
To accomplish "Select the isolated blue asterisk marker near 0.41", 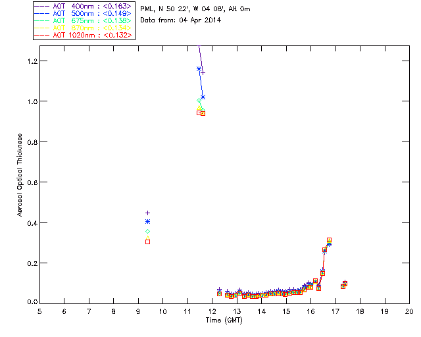I will [147, 221].
